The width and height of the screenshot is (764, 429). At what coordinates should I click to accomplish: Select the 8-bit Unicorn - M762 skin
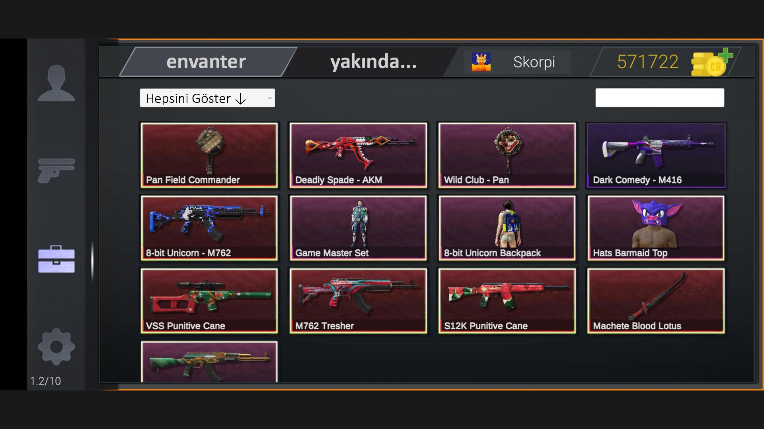209,228
